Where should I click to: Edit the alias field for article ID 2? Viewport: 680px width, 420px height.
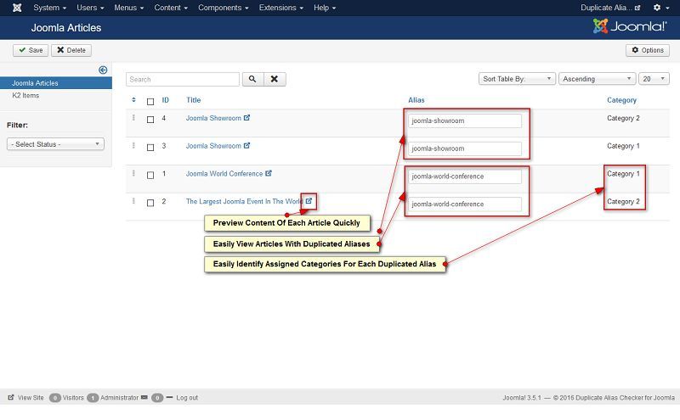464,204
